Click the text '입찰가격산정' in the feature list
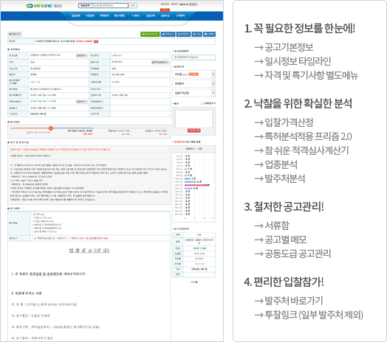This screenshot has width=387, height=342. (289, 122)
